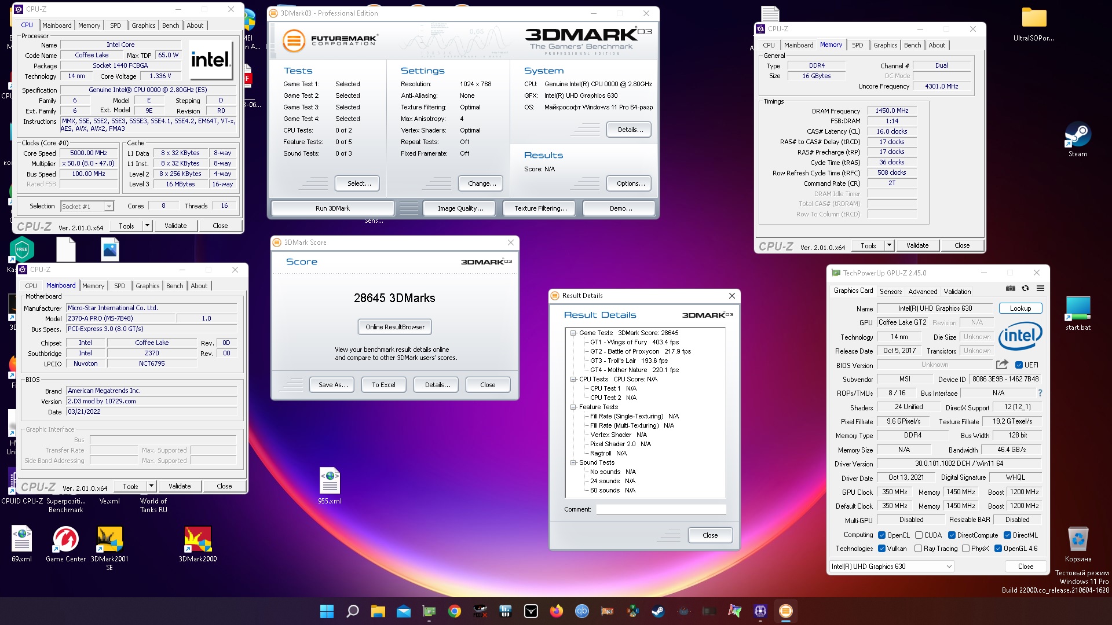This screenshot has width=1112, height=625.
Task: Click the Lookup button in GPU-Z
Action: tap(1020, 308)
